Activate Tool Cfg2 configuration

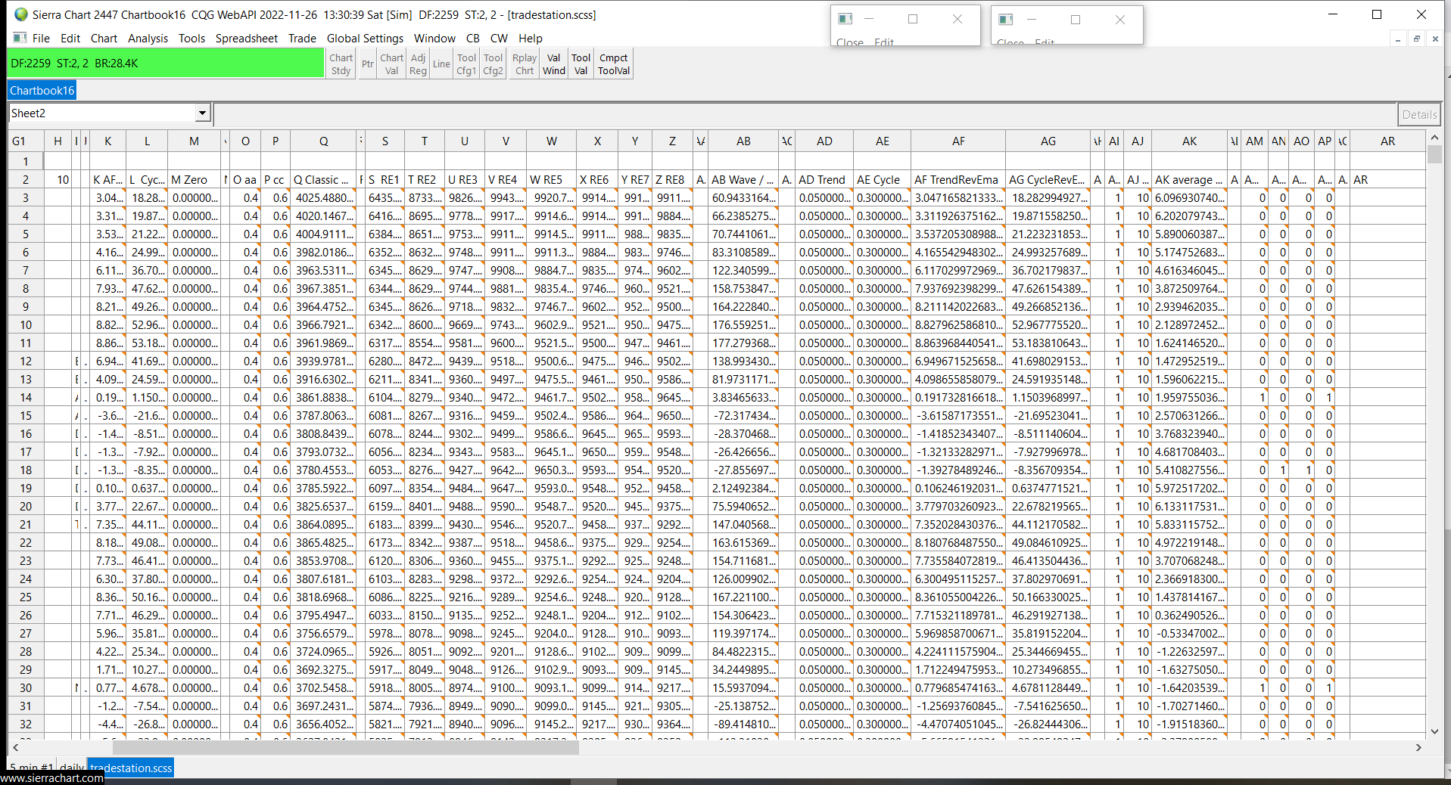[493, 64]
